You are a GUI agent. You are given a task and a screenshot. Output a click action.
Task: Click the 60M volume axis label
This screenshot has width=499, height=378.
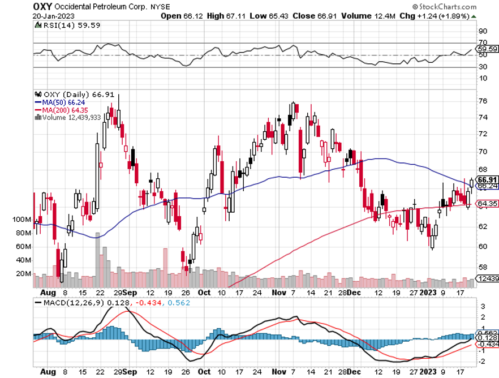[23, 247]
